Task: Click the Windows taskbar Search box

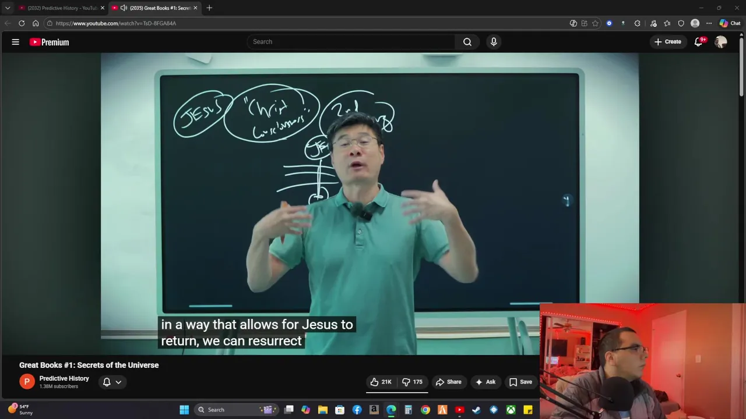Action: click(237, 410)
